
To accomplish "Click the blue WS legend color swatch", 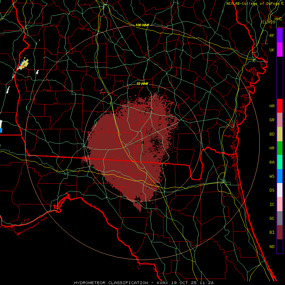I will pyautogui.click(x=280, y=176).
